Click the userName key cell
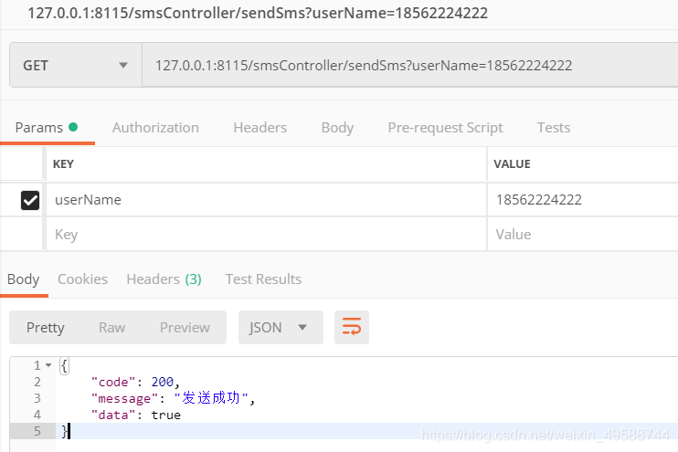 [266, 200]
